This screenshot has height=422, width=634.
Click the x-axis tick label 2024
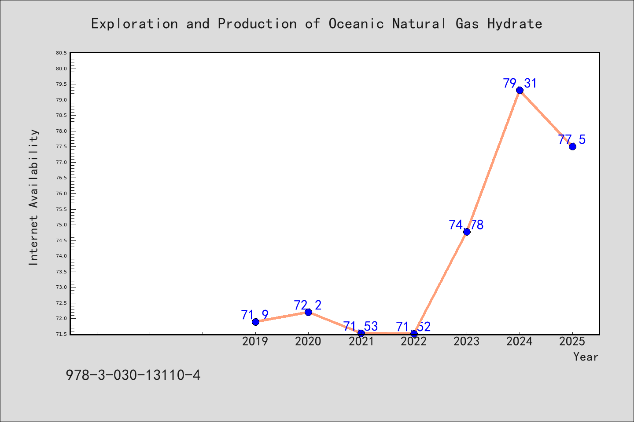click(x=520, y=341)
